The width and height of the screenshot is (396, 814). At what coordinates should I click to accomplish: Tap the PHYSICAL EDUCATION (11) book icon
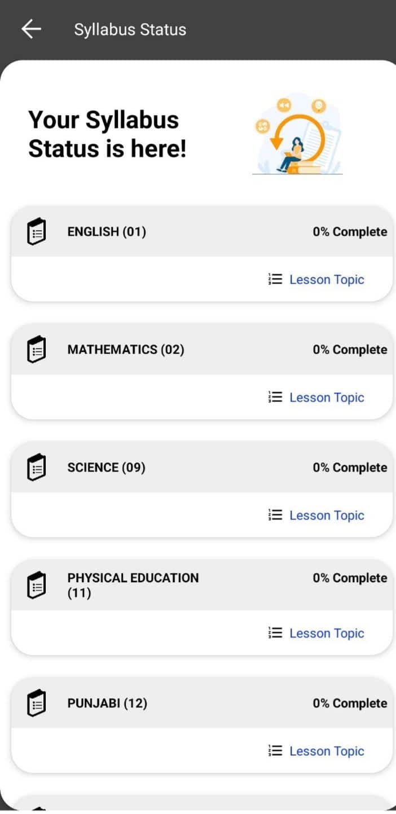click(x=36, y=585)
